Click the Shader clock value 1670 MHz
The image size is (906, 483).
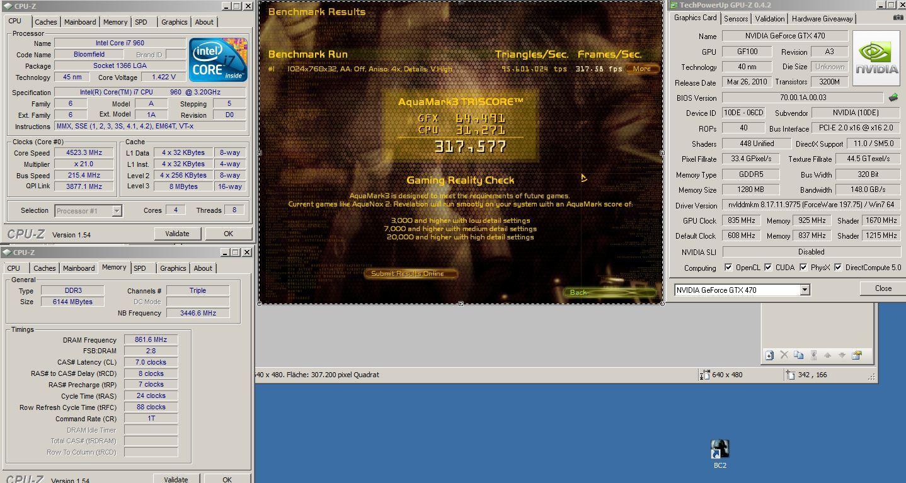881,220
